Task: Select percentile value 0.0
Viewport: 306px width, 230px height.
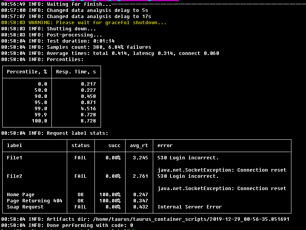Action: point(43,84)
